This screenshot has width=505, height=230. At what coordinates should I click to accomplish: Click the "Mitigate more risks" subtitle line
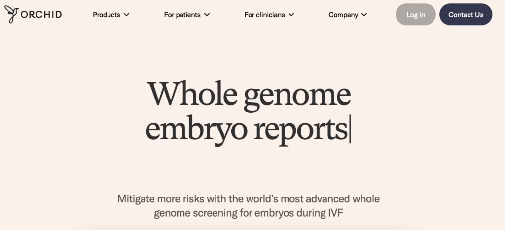249,199
